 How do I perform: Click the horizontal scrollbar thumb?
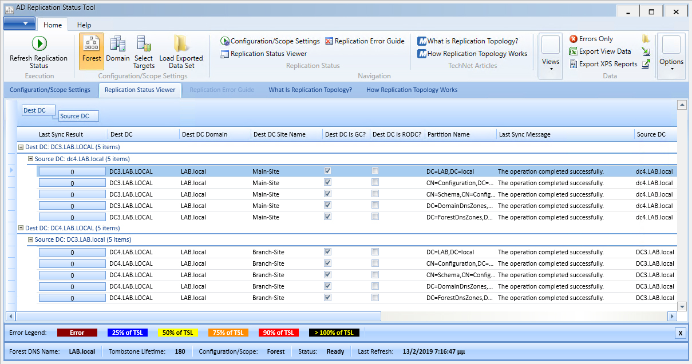198,316
